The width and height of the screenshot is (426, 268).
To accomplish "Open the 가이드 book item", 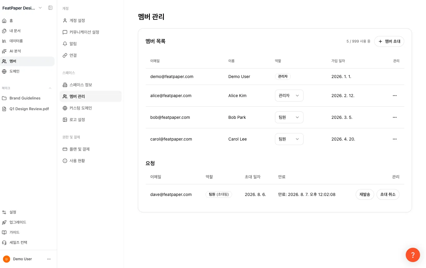I will [x=27, y=232].
